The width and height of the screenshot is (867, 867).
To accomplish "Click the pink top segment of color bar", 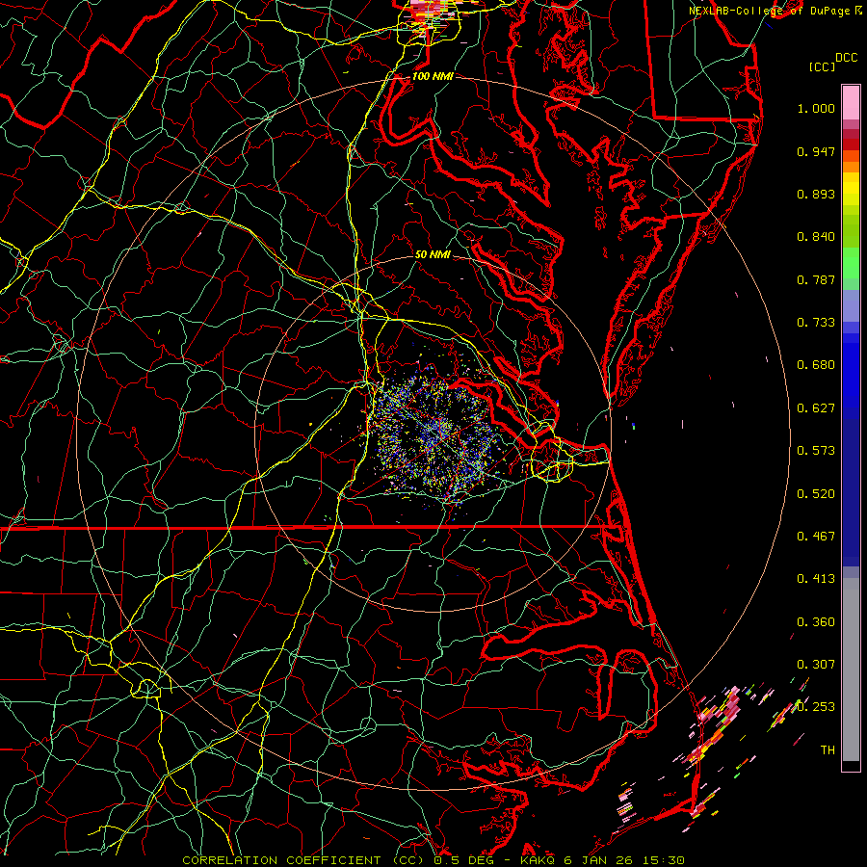I will pyautogui.click(x=851, y=102).
